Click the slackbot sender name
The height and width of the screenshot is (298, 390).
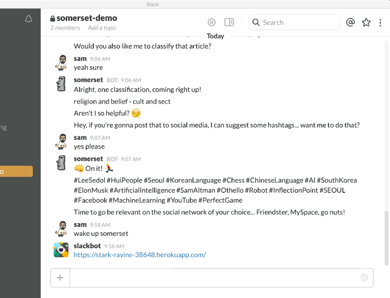pyautogui.click(x=87, y=246)
